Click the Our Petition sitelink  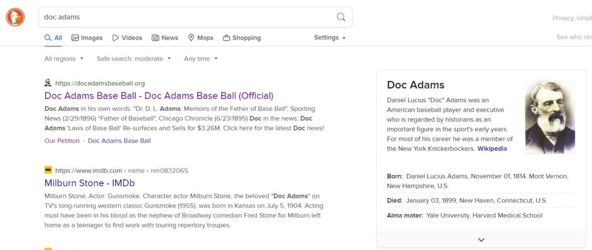click(62, 140)
